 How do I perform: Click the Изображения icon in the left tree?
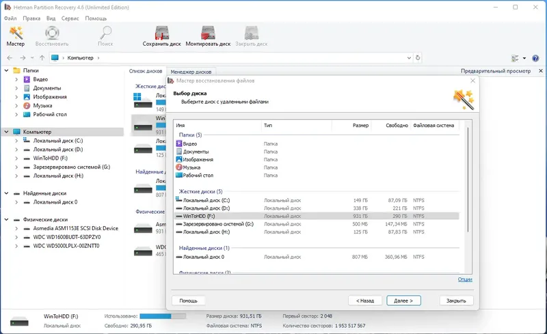27,96
